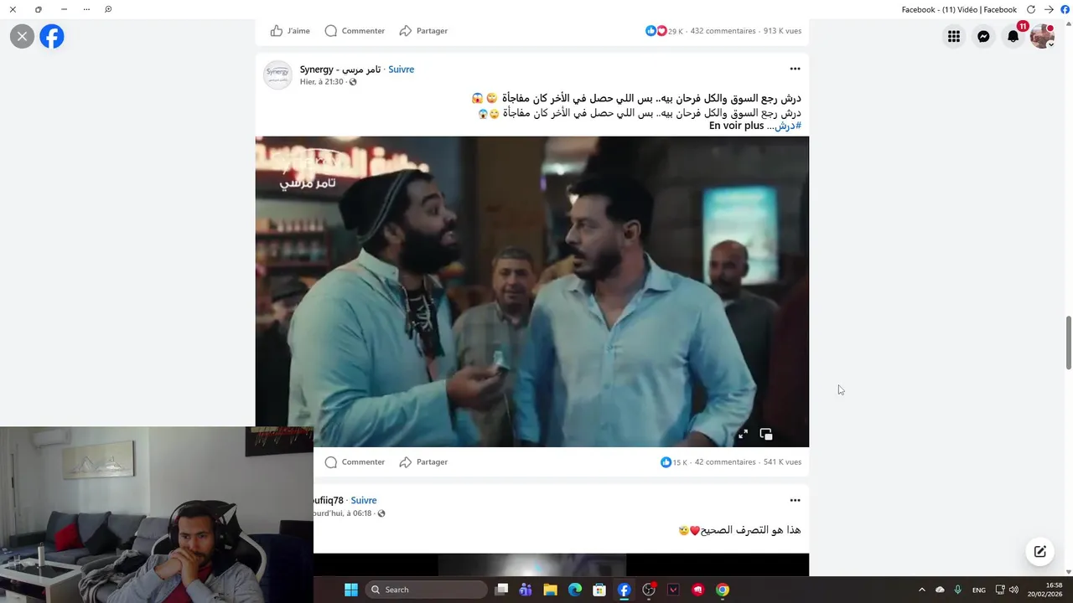
Task: Open 42 commentaires link
Action: (725, 462)
